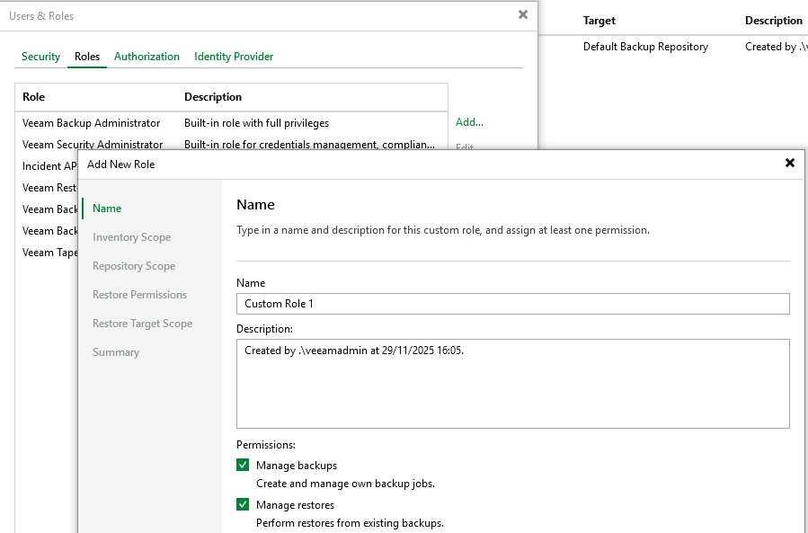This screenshot has width=808, height=533.
Task: Toggle the Manage restores permission checkbox
Action: [x=243, y=505]
